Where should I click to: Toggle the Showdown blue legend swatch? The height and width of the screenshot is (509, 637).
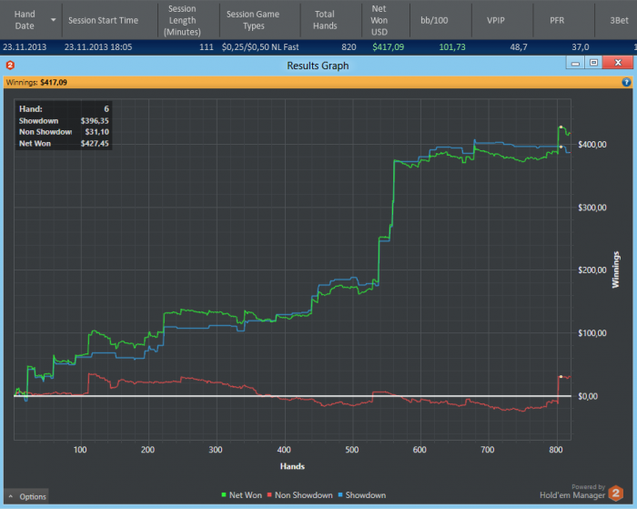pyautogui.click(x=340, y=494)
